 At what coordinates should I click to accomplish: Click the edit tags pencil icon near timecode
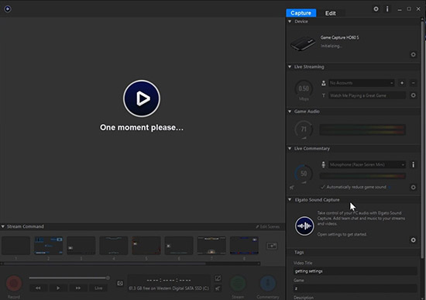(218, 278)
